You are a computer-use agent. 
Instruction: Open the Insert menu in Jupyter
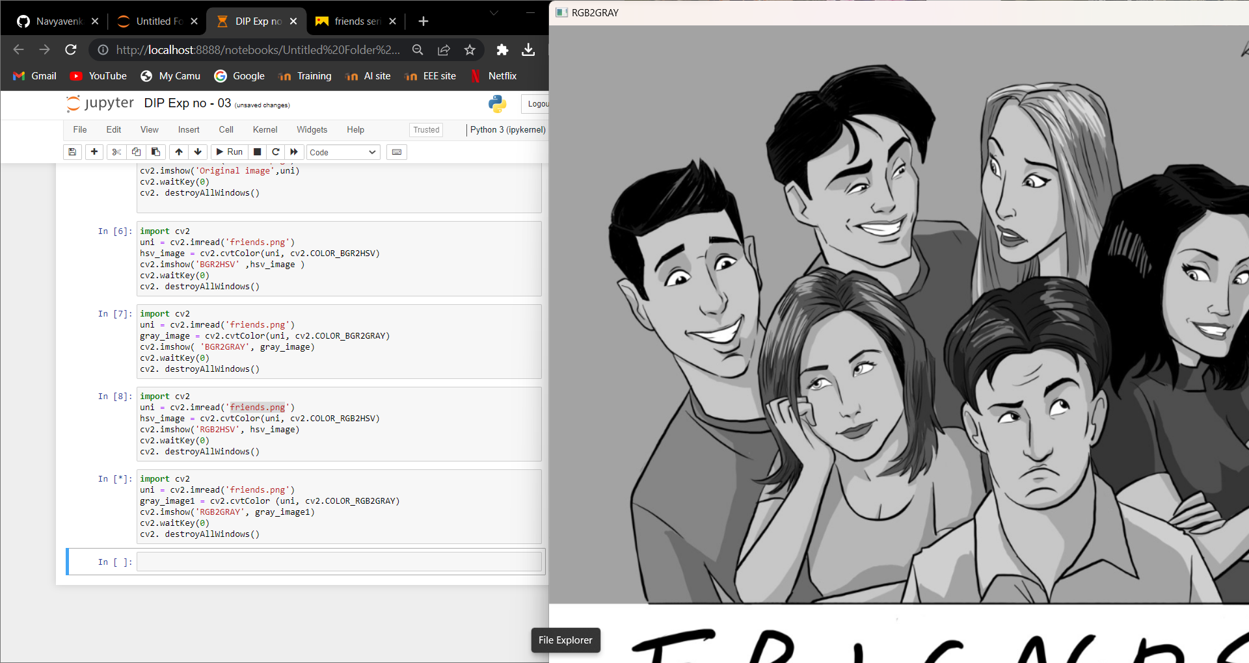tap(189, 130)
